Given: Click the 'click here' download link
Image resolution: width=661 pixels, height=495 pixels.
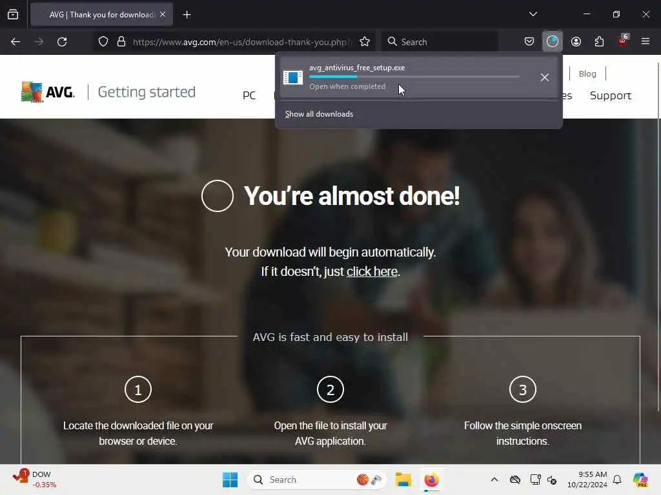Looking at the screenshot, I should pyautogui.click(x=372, y=271).
